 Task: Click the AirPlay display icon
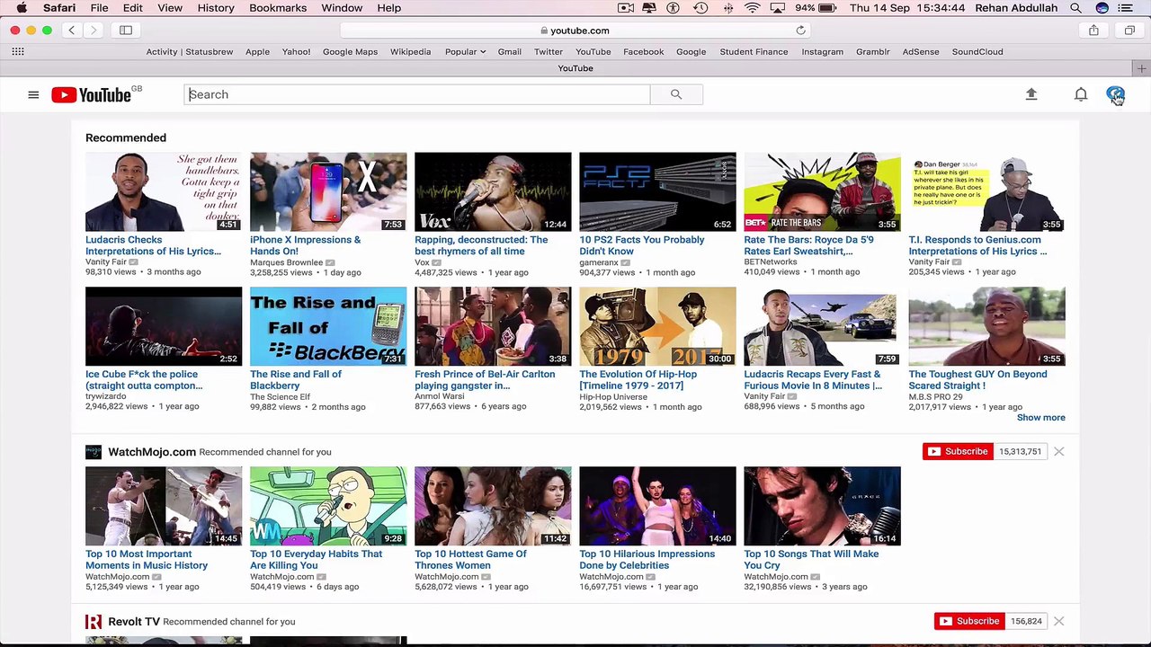(x=778, y=8)
